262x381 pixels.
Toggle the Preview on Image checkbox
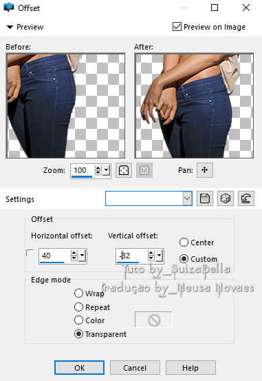tap(177, 26)
